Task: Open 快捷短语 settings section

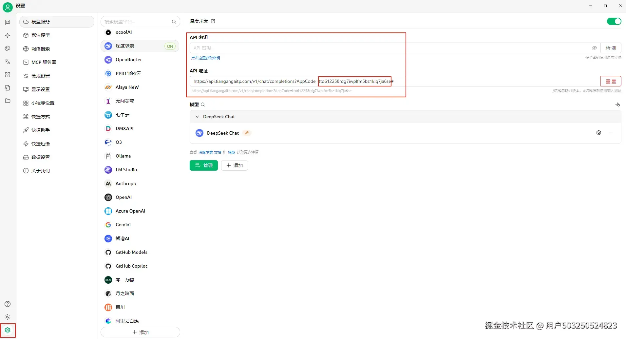Action: point(57,144)
